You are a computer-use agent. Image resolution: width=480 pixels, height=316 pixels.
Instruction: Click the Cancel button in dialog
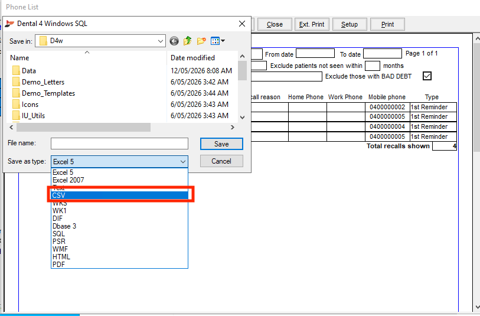tap(221, 161)
